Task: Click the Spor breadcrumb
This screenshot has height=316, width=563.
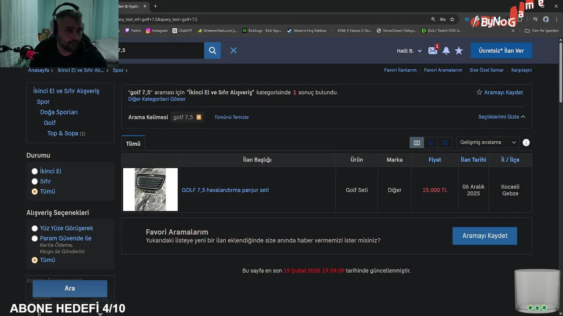Action: tap(118, 70)
